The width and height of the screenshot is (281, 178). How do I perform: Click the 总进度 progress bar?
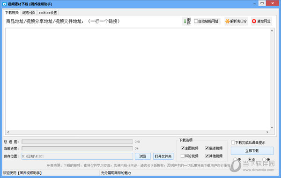(77, 142)
